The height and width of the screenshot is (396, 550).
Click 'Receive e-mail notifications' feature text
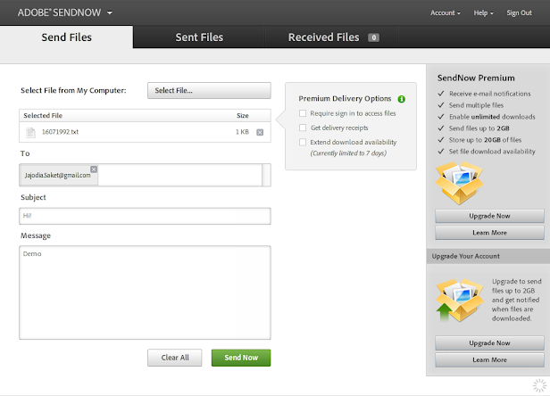click(489, 94)
